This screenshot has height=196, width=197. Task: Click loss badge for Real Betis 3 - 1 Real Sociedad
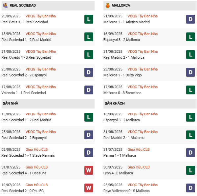[89, 19]
